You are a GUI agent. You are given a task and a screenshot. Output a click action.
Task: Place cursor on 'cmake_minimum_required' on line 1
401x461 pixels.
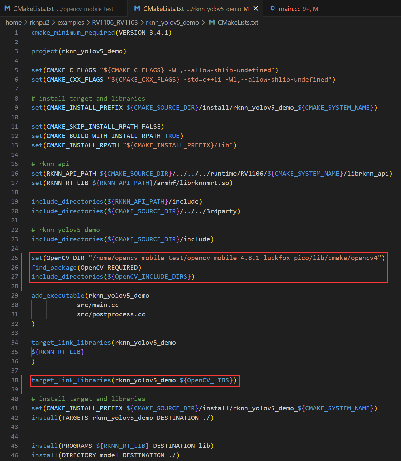(73, 33)
